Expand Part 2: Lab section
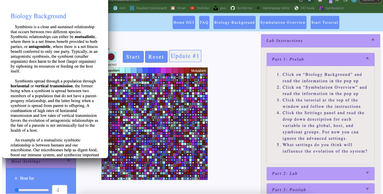The image size is (383, 194). (367, 173)
